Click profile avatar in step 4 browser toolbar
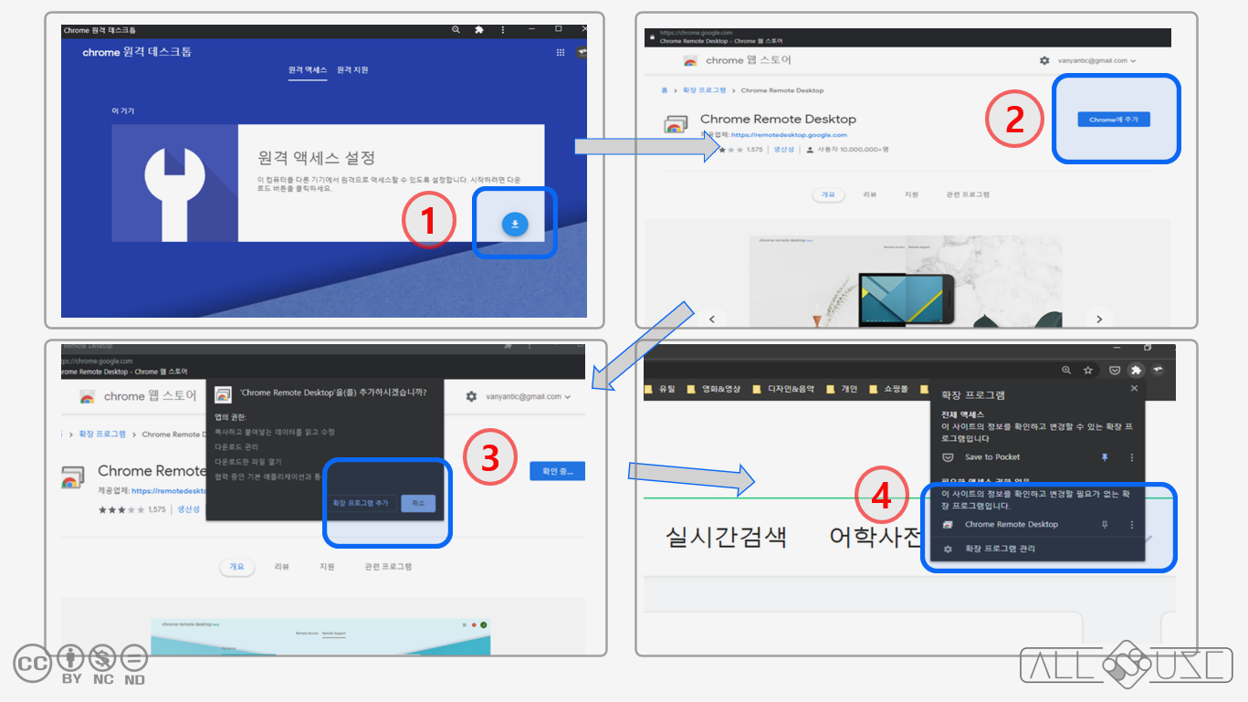 click(1158, 370)
